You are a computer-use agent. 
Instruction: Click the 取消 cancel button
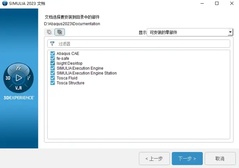click(220, 159)
